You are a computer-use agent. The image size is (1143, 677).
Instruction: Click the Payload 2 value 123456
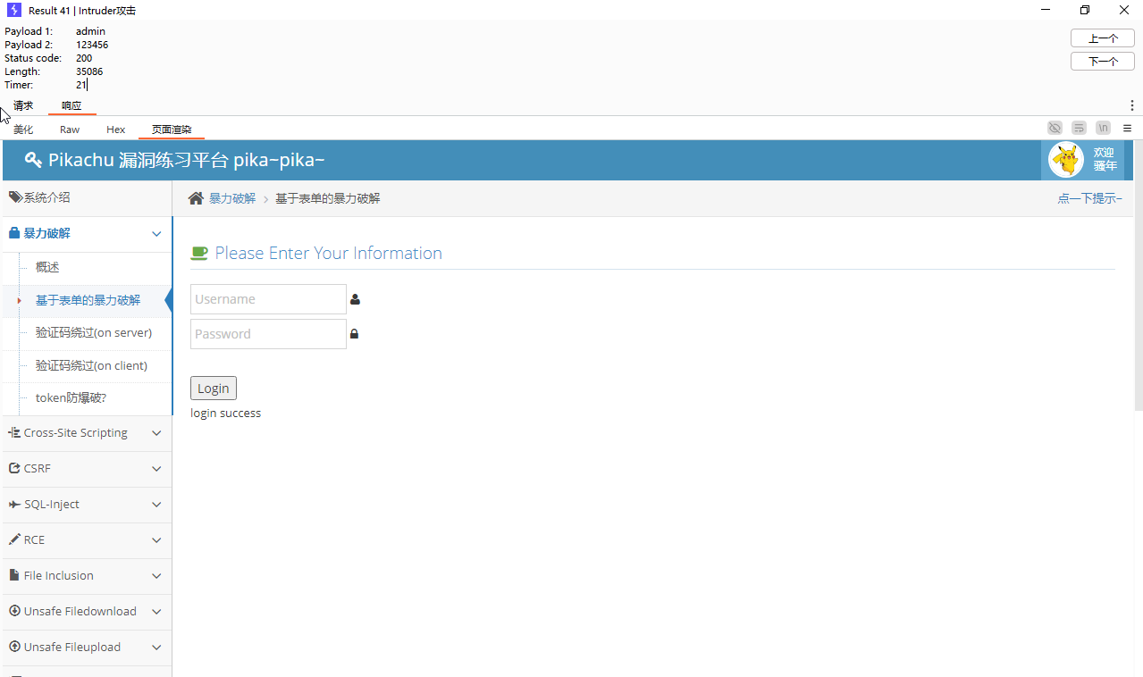pyautogui.click(x=92, y=45)
